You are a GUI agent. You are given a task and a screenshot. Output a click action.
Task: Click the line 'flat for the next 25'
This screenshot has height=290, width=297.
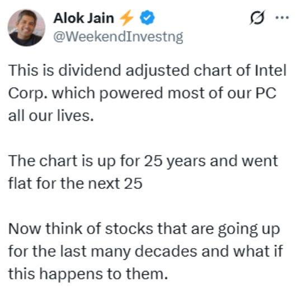coord(75,183)
